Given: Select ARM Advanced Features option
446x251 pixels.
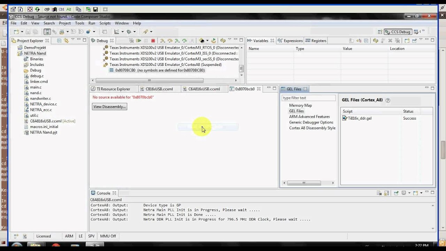Looking at the screenshot, I should point(309,117).
